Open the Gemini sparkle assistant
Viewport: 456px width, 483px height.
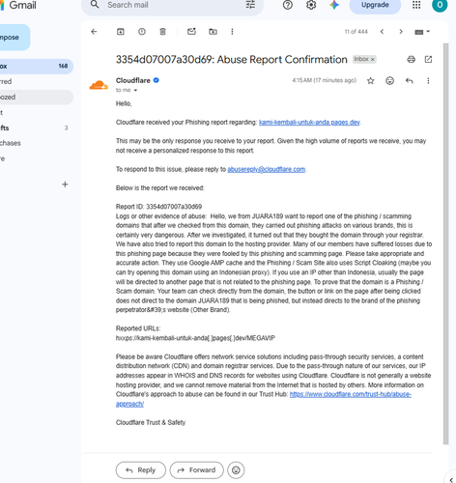(x=334, y=5)
